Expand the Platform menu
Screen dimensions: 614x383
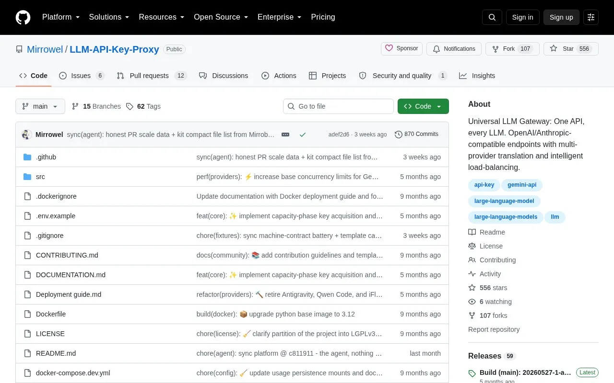coord(61,17)
